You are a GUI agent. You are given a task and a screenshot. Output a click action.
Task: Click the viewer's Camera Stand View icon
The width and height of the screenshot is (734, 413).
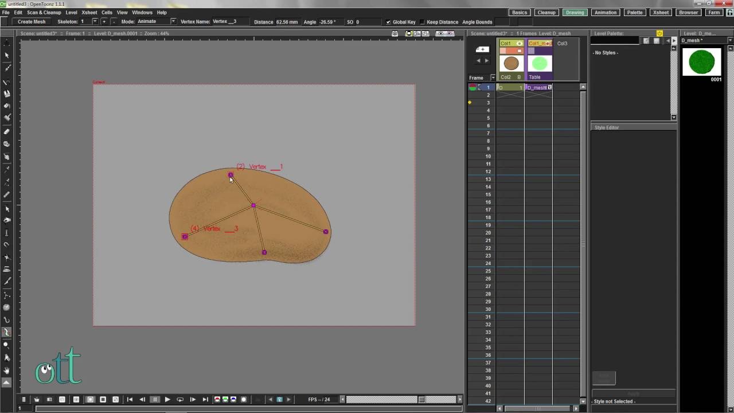point(409,33)
